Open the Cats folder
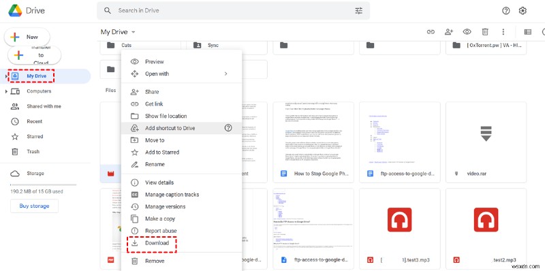Viewport: 545px width, 271px height. click(140, 46)
